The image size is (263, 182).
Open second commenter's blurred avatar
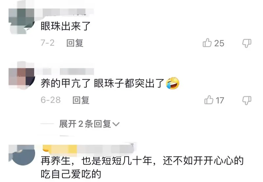click(x=21, y=76)
